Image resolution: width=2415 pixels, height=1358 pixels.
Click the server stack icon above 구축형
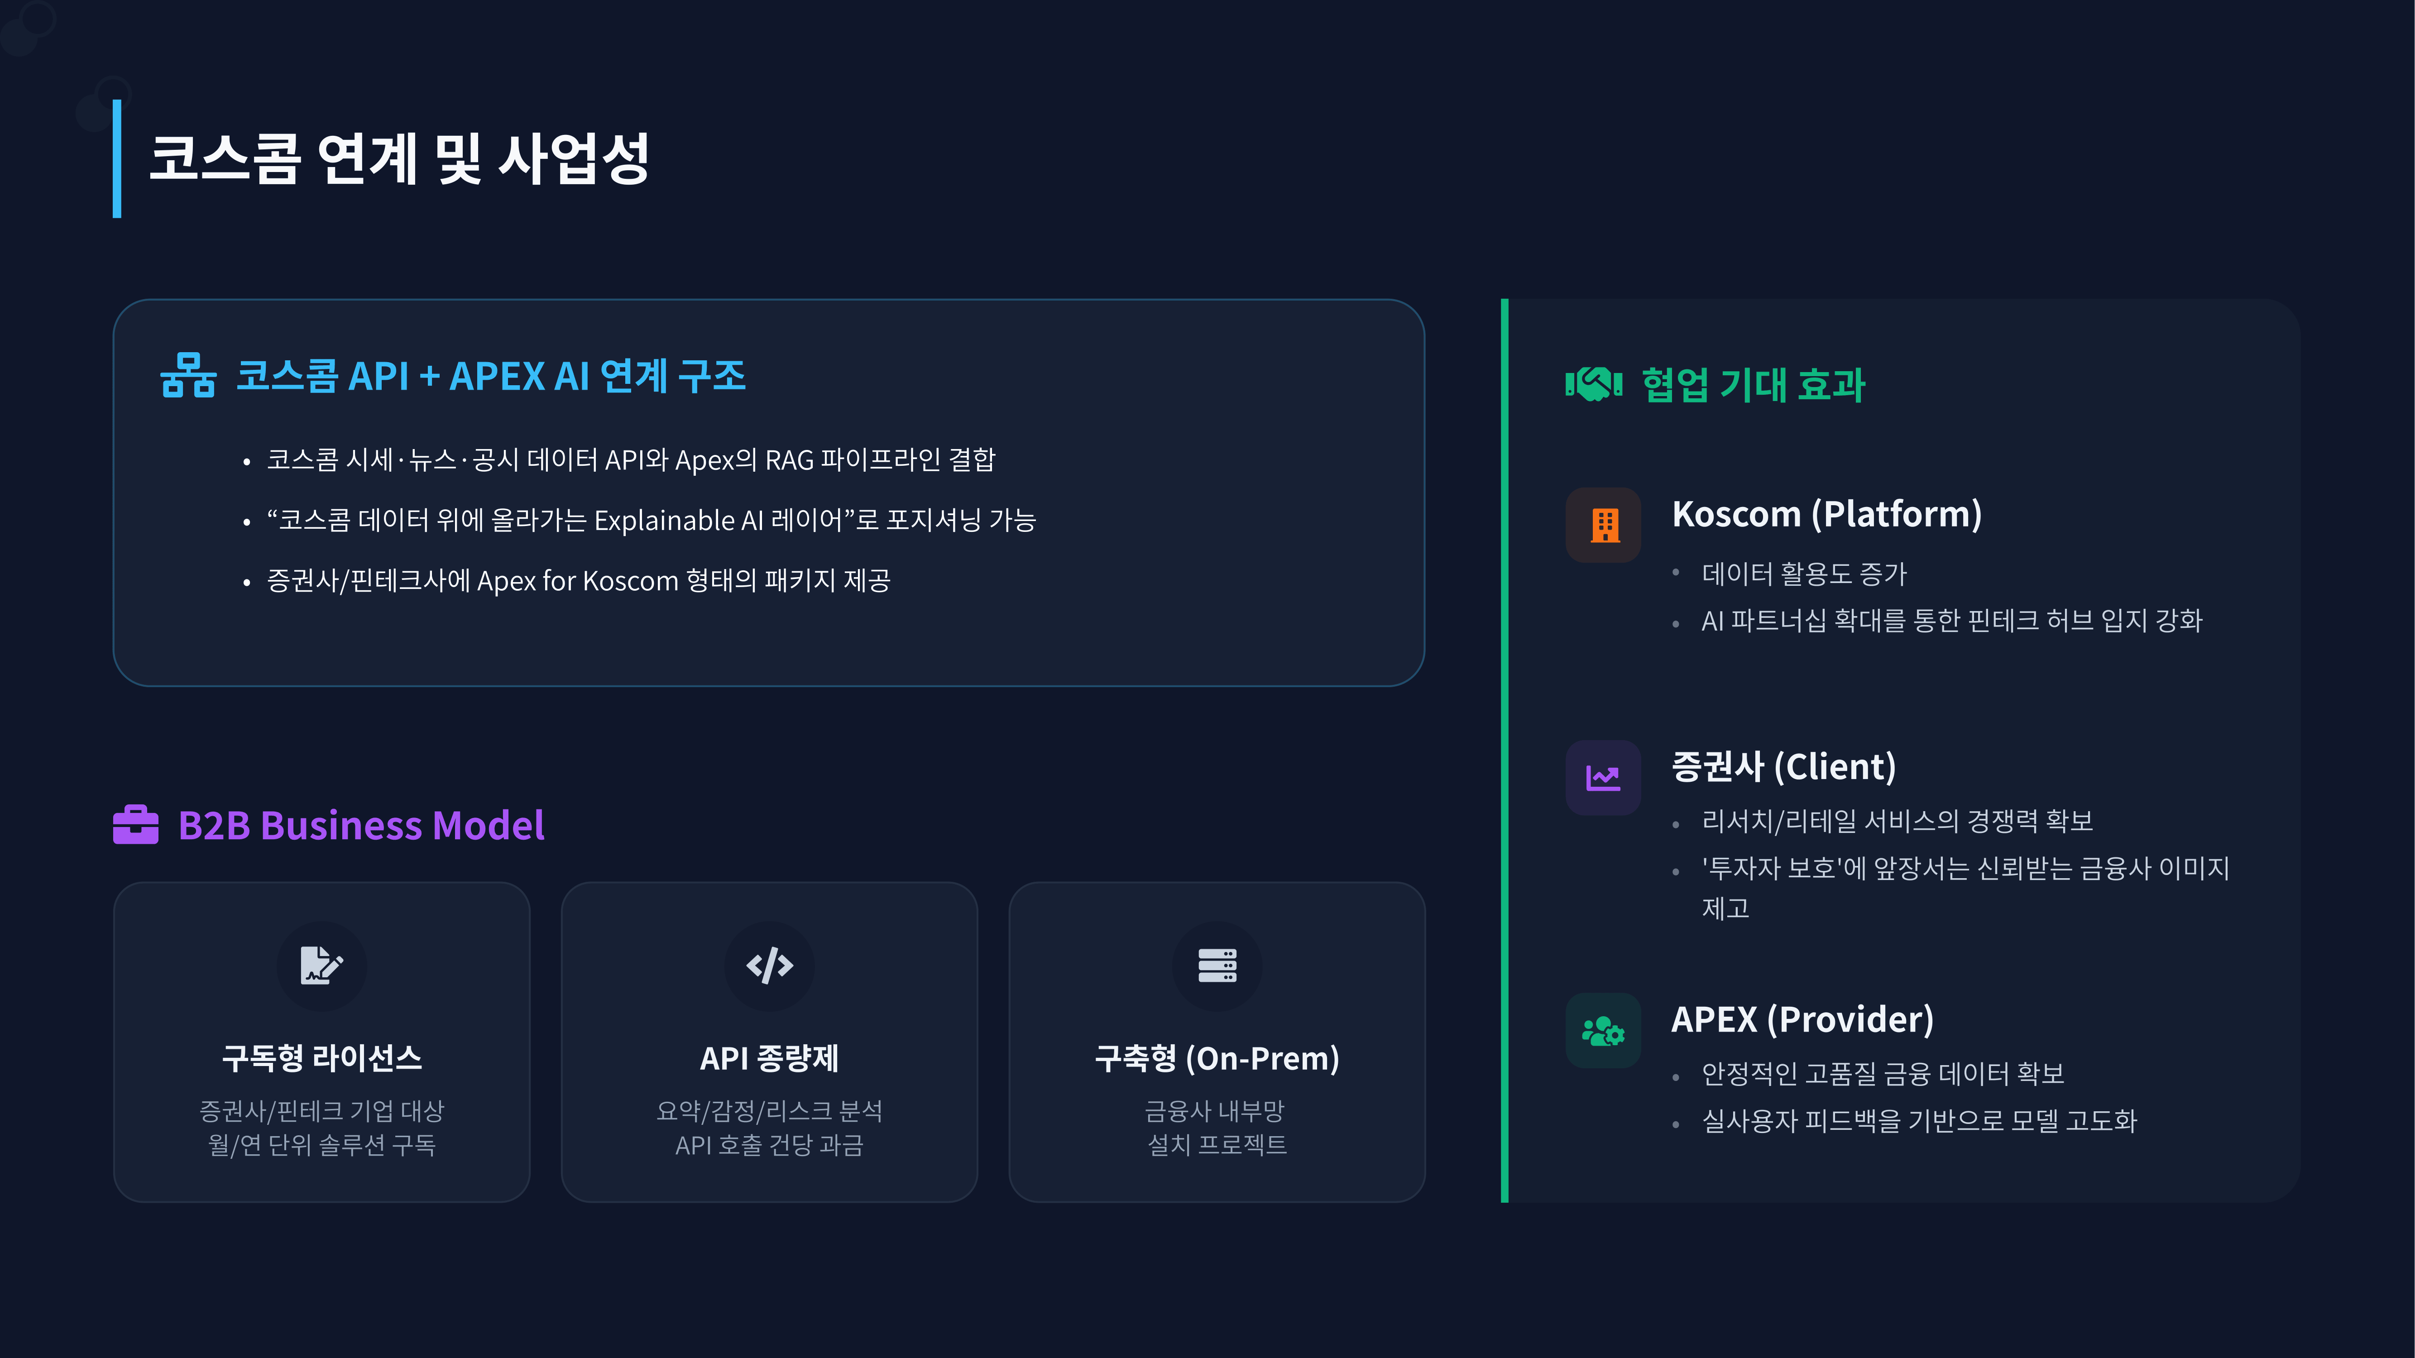(1217, 966)
